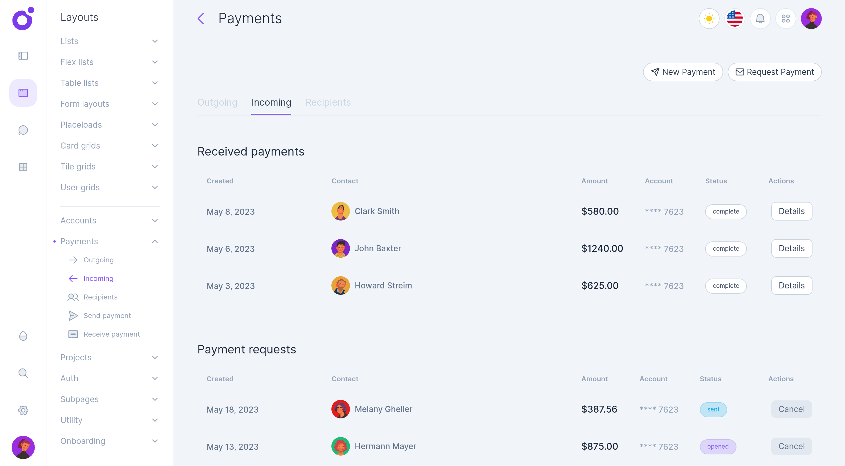Open the apps grid menu icon
845x466 pixels.
(786, 19)
